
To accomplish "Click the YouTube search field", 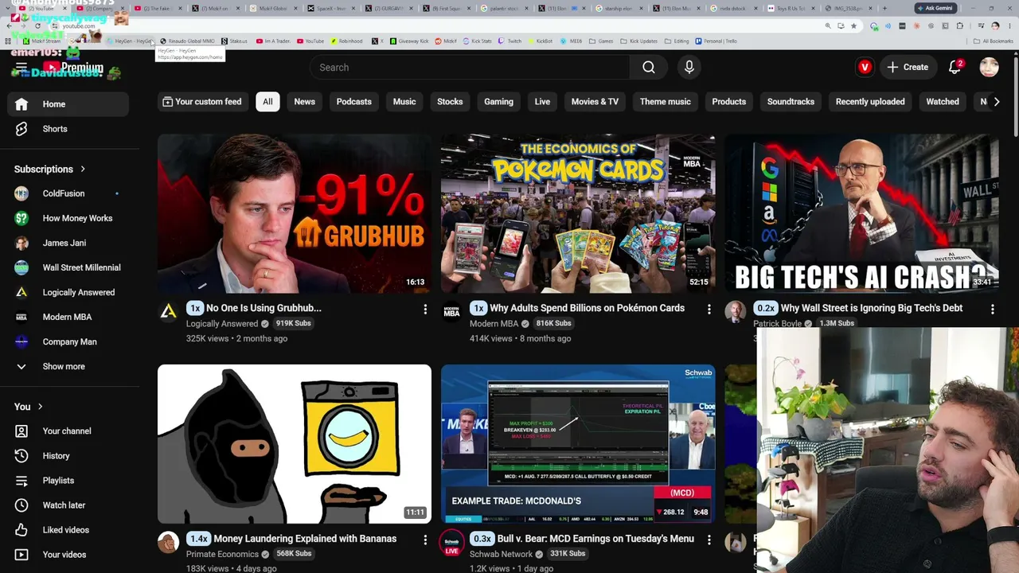I will tap(470, 68).
